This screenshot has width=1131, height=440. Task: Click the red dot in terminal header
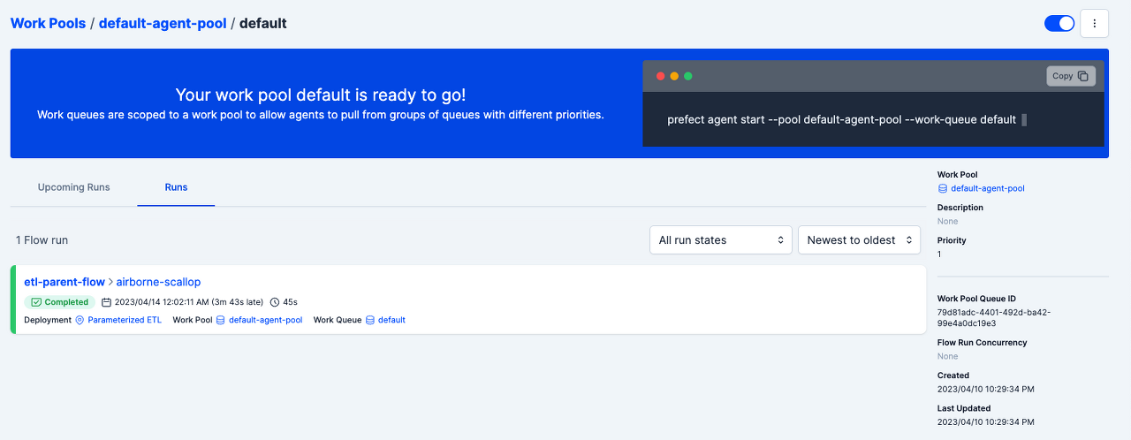point(660,76)
